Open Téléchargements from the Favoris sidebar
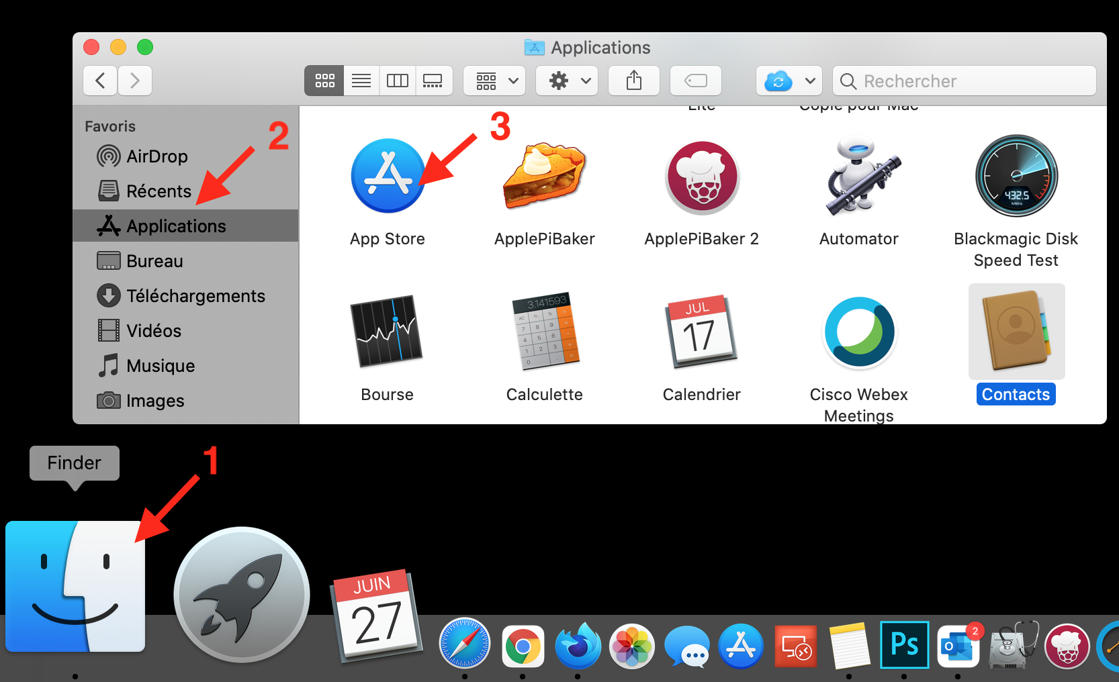This screenshot has height=682, width=1119. (196, 295)
